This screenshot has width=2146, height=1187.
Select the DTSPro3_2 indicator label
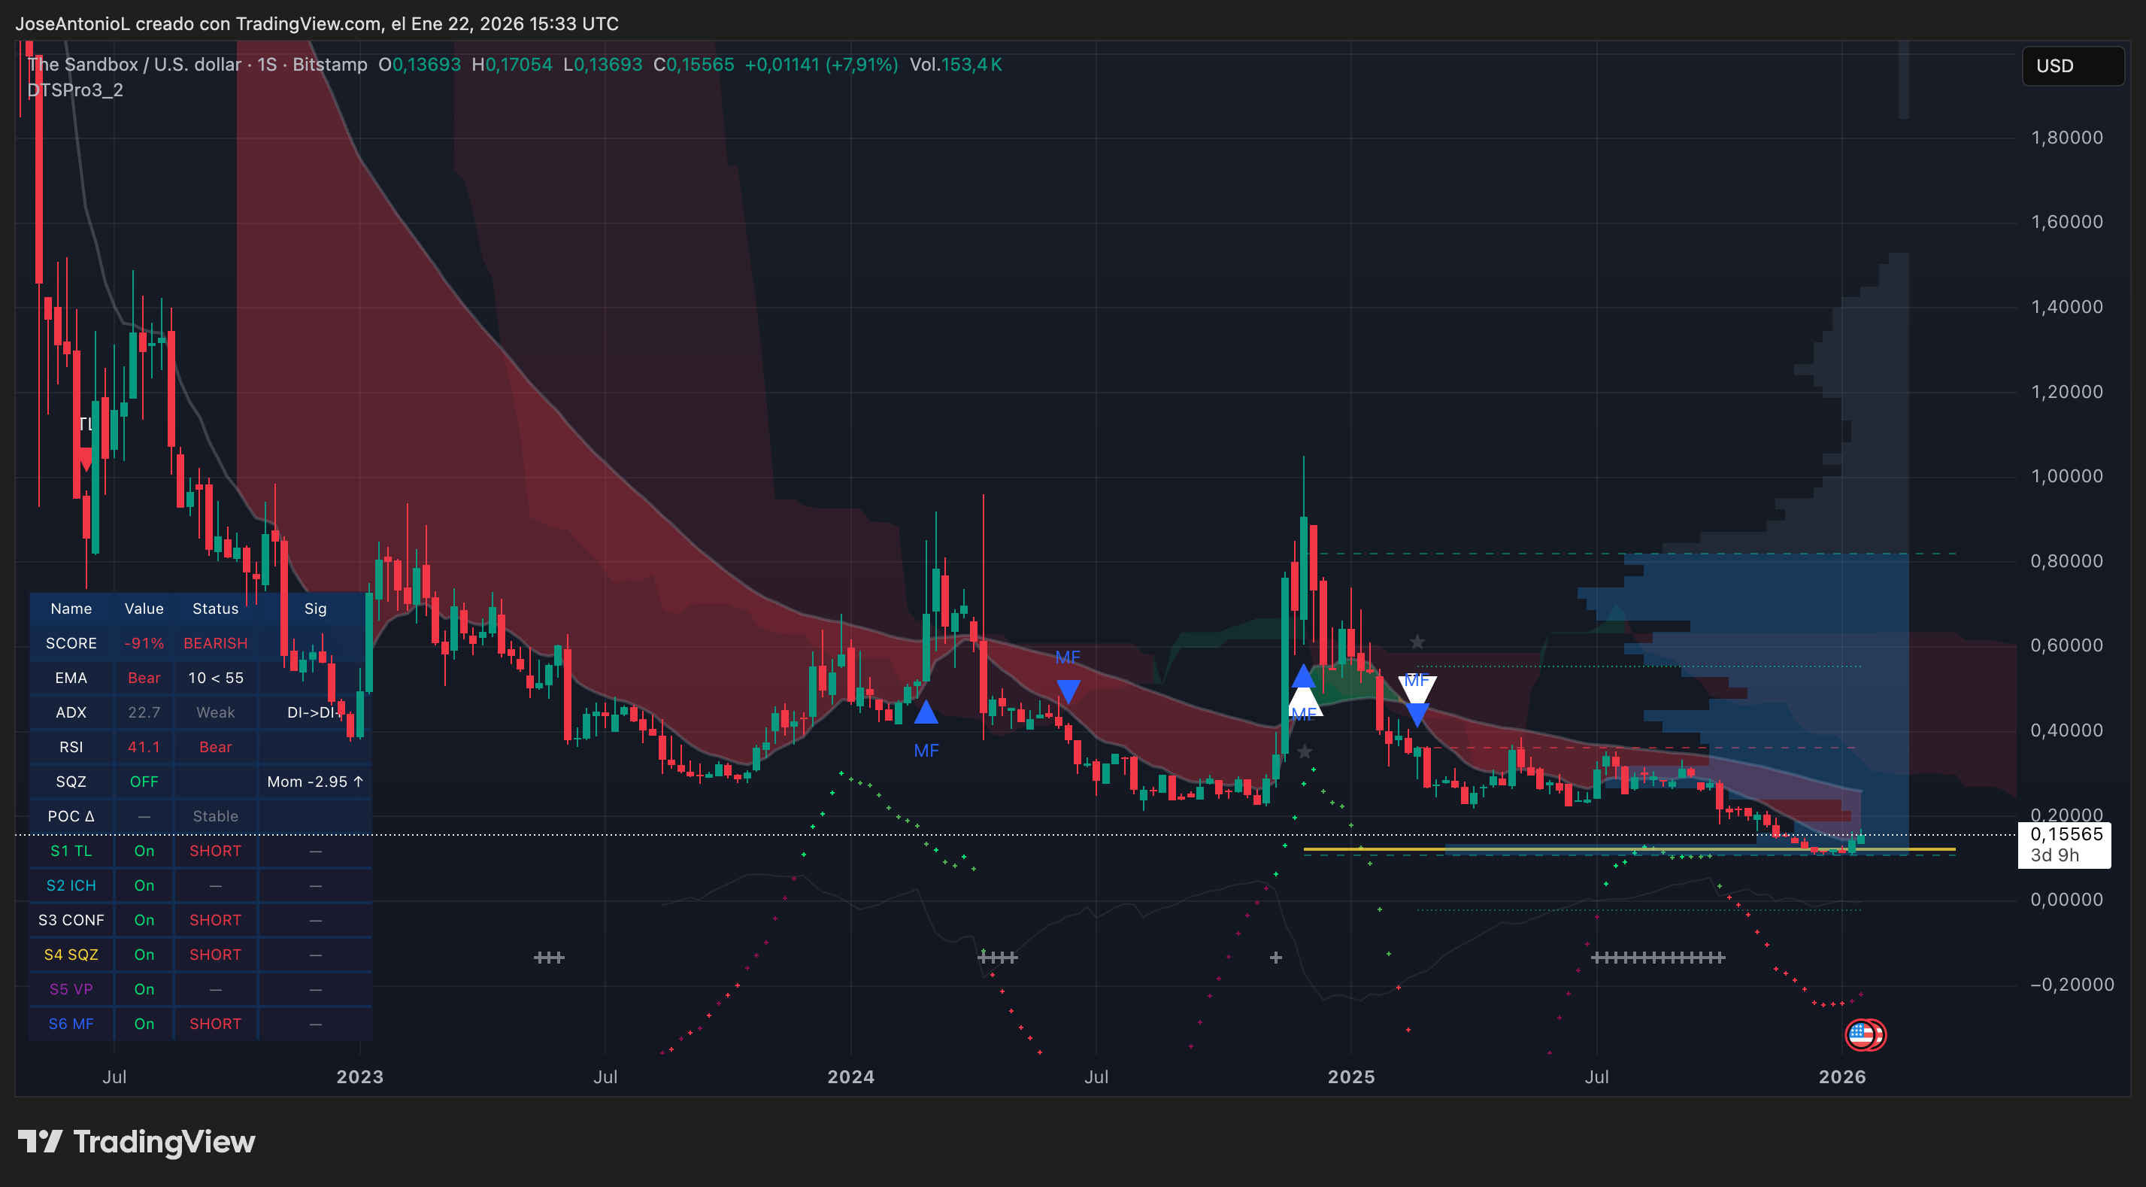(x=76, y=90)
